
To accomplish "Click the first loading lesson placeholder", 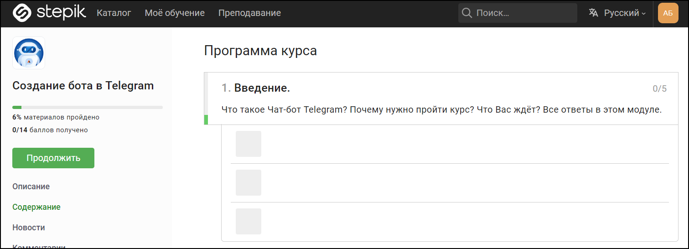I will 249,144.
